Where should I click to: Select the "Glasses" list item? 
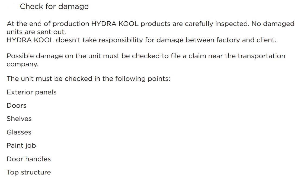click(19, 132)
